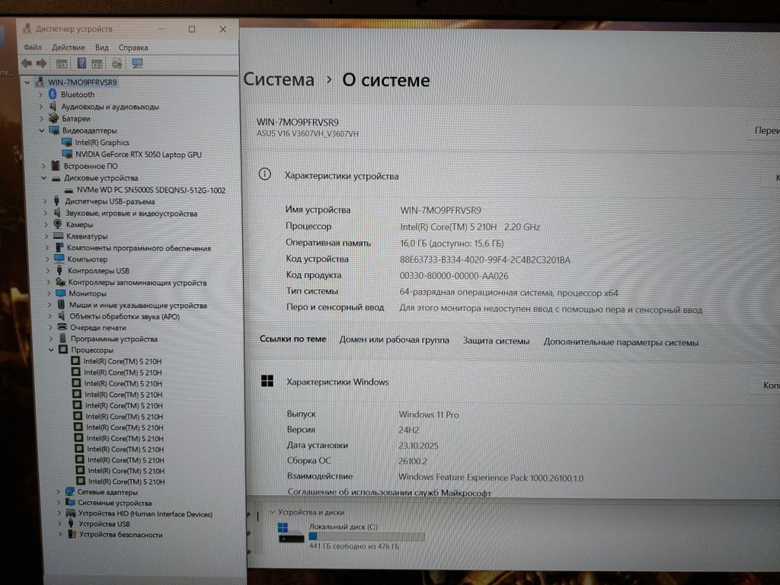
Task: Select NVIDIA GeForce RTX 5050 Laptop GPU
Action: coord(138,155)
